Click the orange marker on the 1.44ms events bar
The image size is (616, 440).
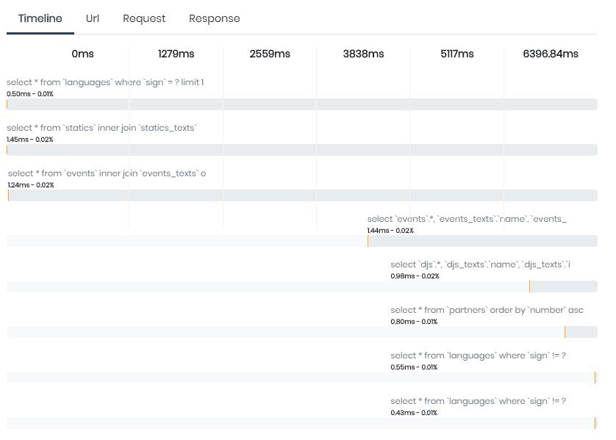[x=368, y=241]
